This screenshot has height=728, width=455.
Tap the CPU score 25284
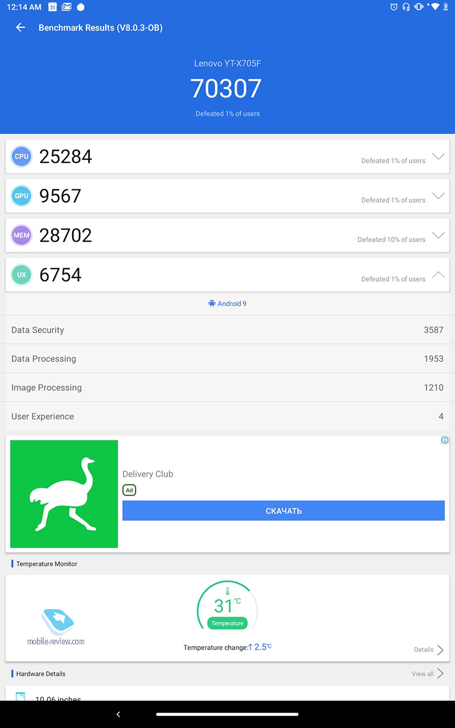click(x=65, y=156)
